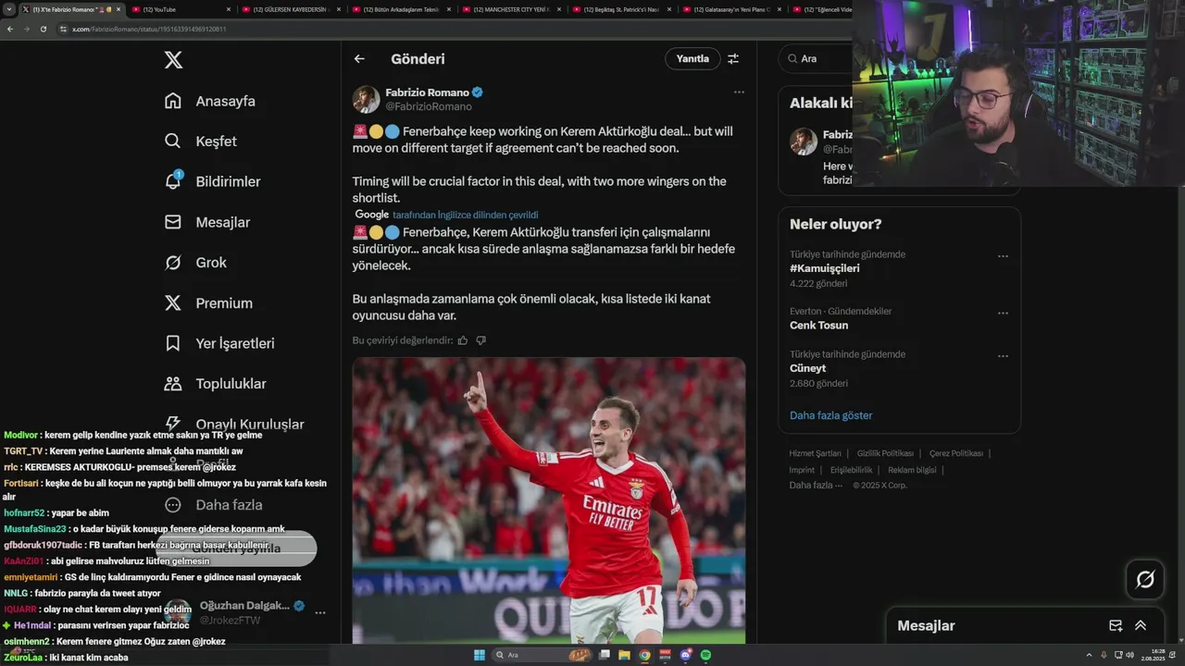Click the @FabrizioRomano handle on post
This screenshot has height=666, width=1185.
[429, 106]
